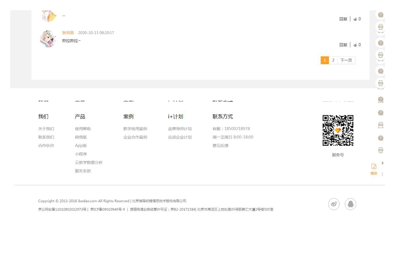Open the Sina Weibo social icon
The width and height of the screenshot is (395, 279).
click(334, 204)
